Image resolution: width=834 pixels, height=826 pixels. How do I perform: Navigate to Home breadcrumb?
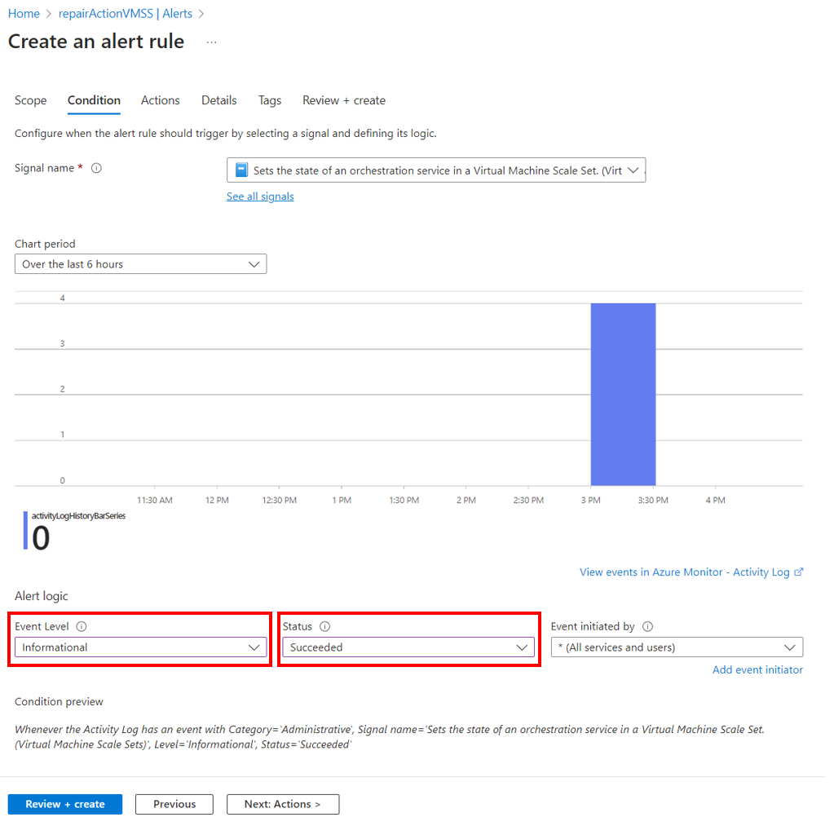click(24, 14)
